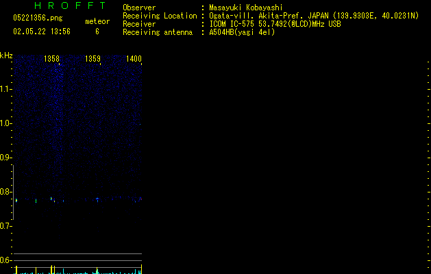The width and height of the screenshot is (431, 274).
Task: Click the 'Observer' field label
Action: (x=139, y=8)
